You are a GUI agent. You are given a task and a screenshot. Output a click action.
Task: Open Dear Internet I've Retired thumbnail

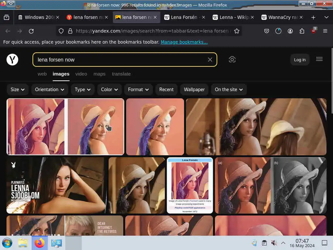point(65,226)
